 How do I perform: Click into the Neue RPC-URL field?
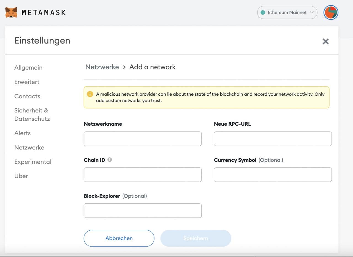tap(273, 139)
